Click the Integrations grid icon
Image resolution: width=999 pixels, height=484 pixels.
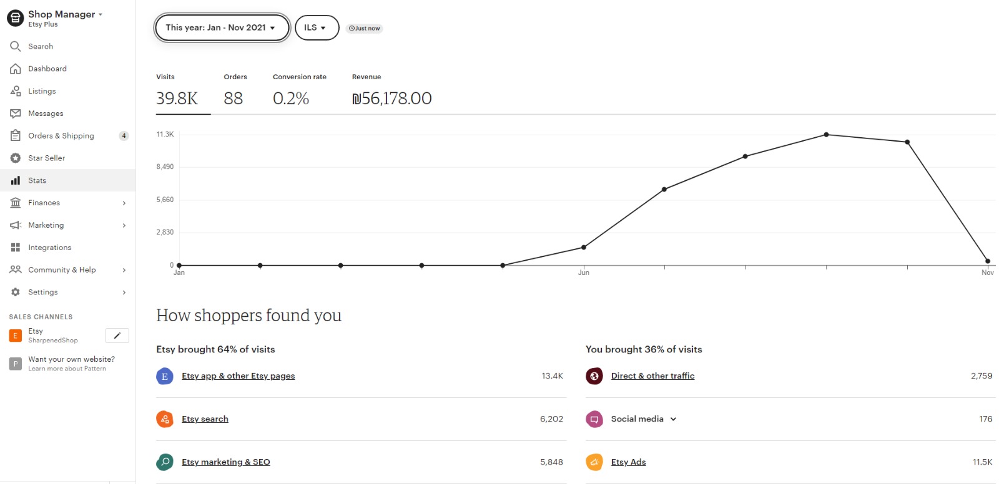(x=16, y=248)
